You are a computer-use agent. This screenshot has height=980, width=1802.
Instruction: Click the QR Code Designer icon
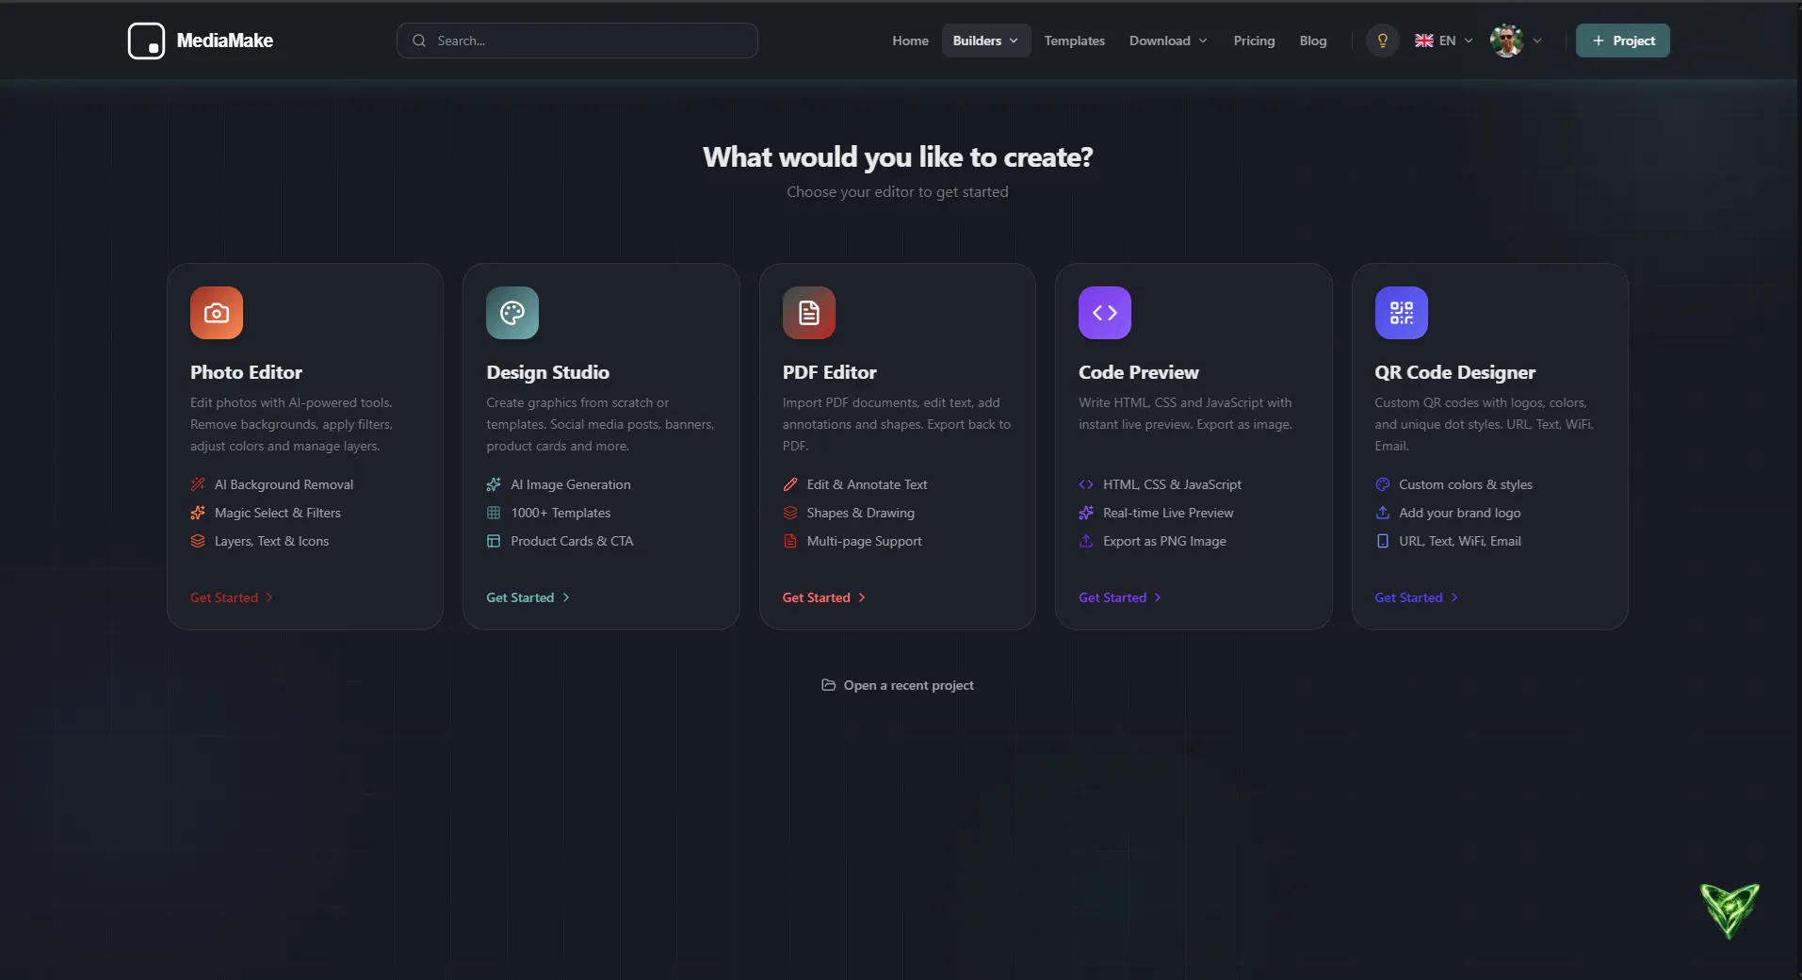(x=1401, y=313)
